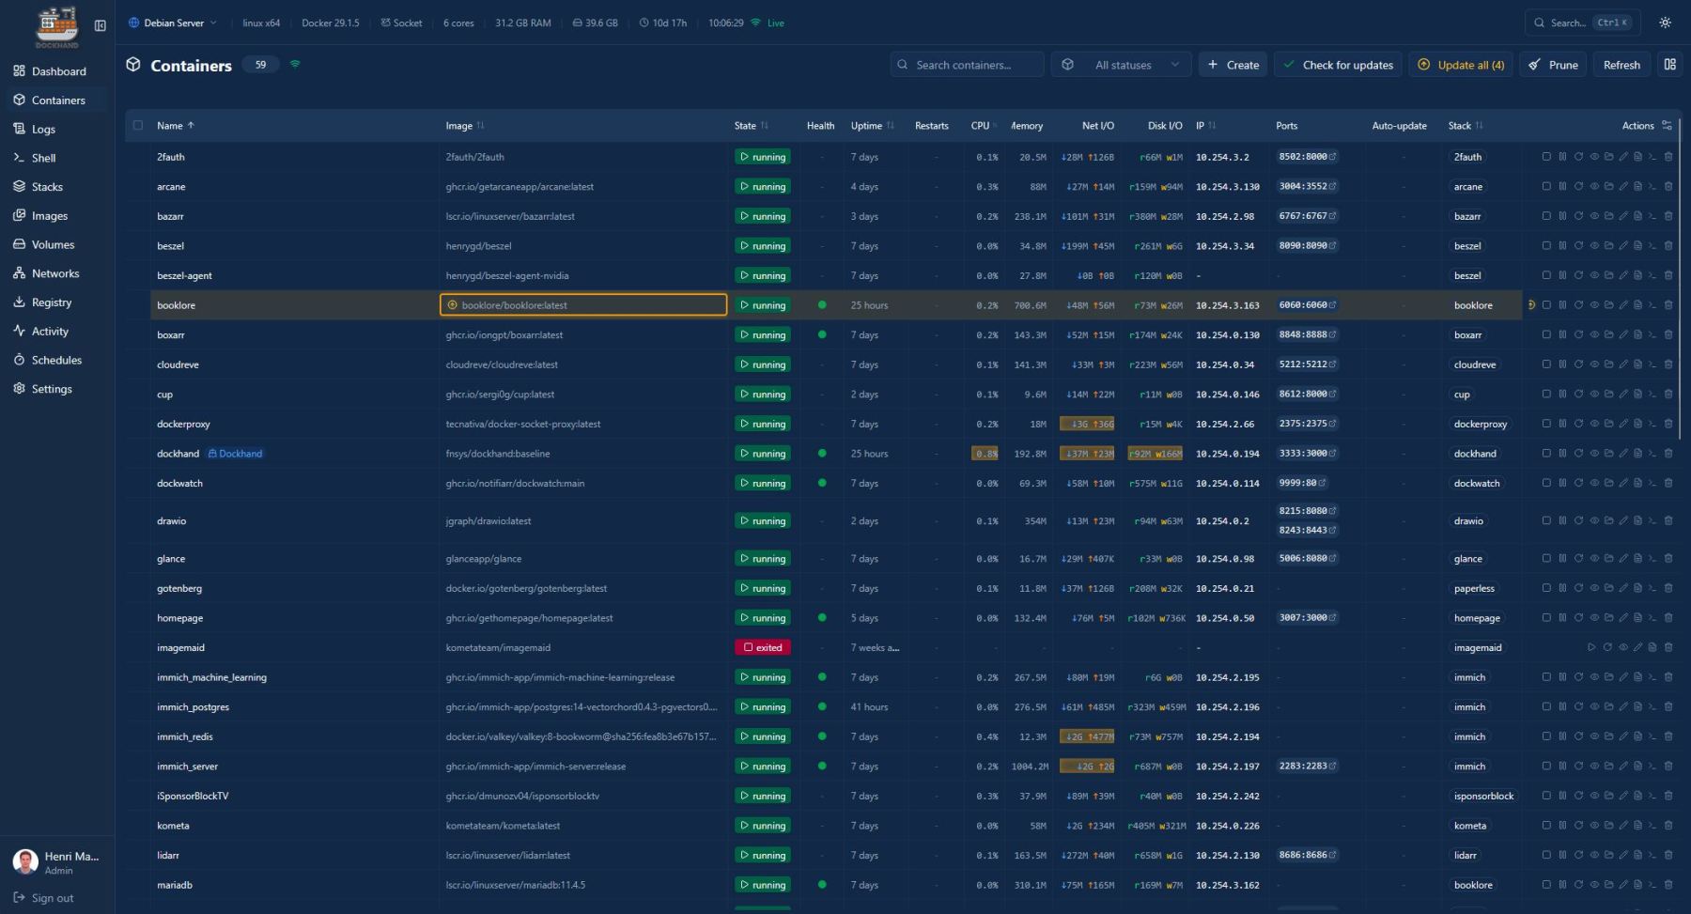1691x914 pixels.
Task: Open the Volumes sidebar page
Action: [x=53, y=244]
